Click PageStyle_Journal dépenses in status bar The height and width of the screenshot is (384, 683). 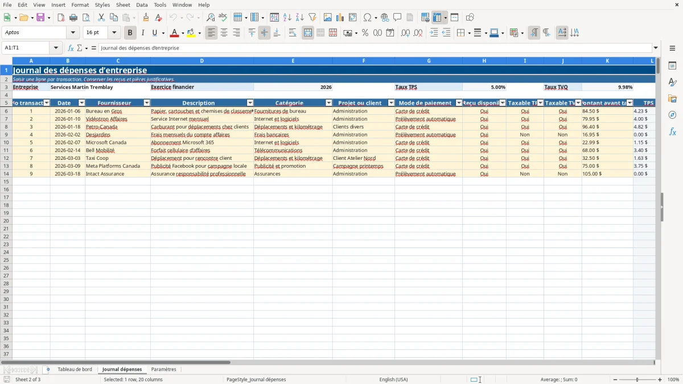pos(256,379)
